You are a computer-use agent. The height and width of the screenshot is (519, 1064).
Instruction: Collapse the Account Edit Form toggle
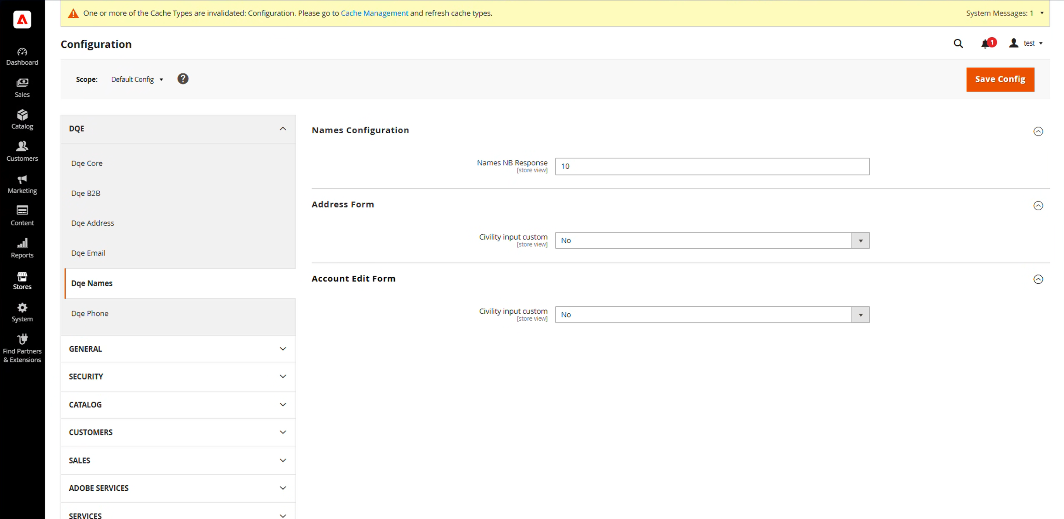(x=1038, y=279)
